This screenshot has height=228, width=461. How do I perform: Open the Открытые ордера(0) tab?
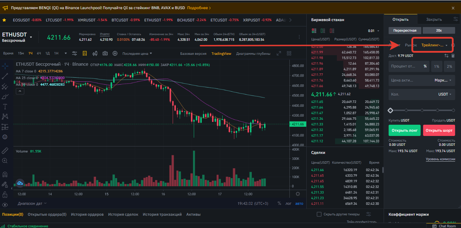click(47, 214)
